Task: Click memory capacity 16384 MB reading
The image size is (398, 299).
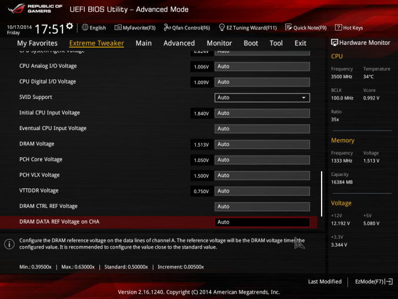Action: (342, 182)
